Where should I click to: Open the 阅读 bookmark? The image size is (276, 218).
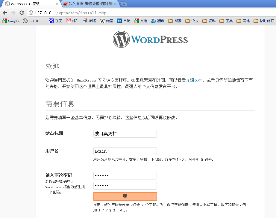[90, 21]
